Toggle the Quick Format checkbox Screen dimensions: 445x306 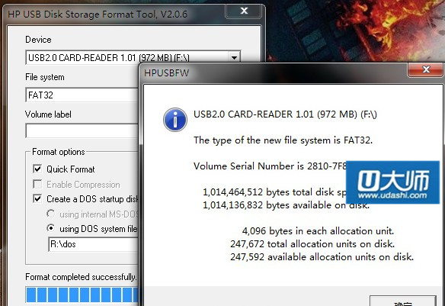[x=37, y=169]
